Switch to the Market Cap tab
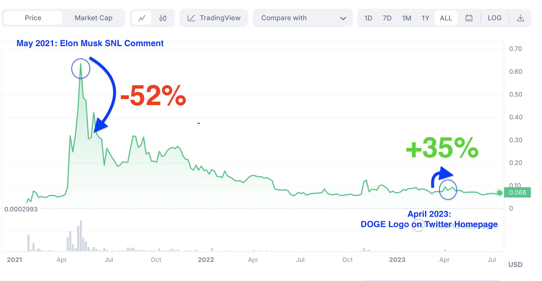This screenshot has height=281, width=542. [x=93, y=18]
